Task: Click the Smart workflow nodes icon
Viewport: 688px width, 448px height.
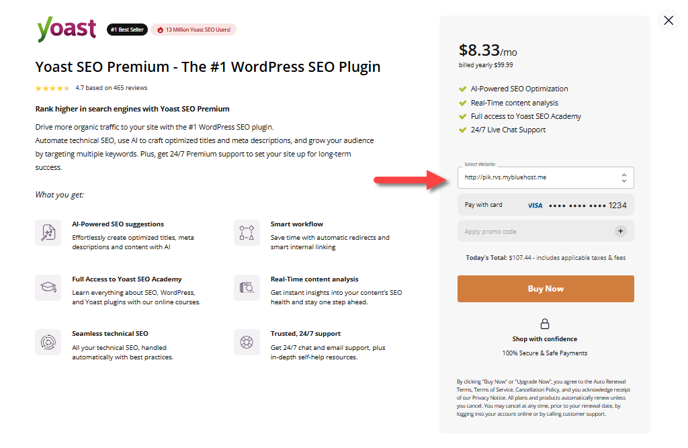Action: [x=247, y=232]
